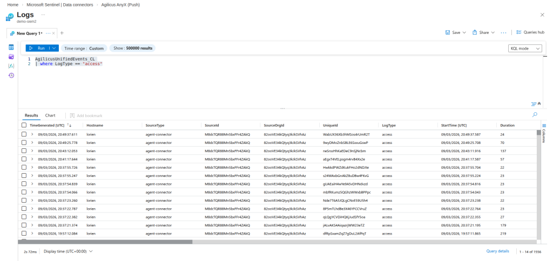Click UniqueId WabUX36Xb3hMSos4rUmR2T cell
Viewport: 553px width, 261px height.
[x=346, y=135]
